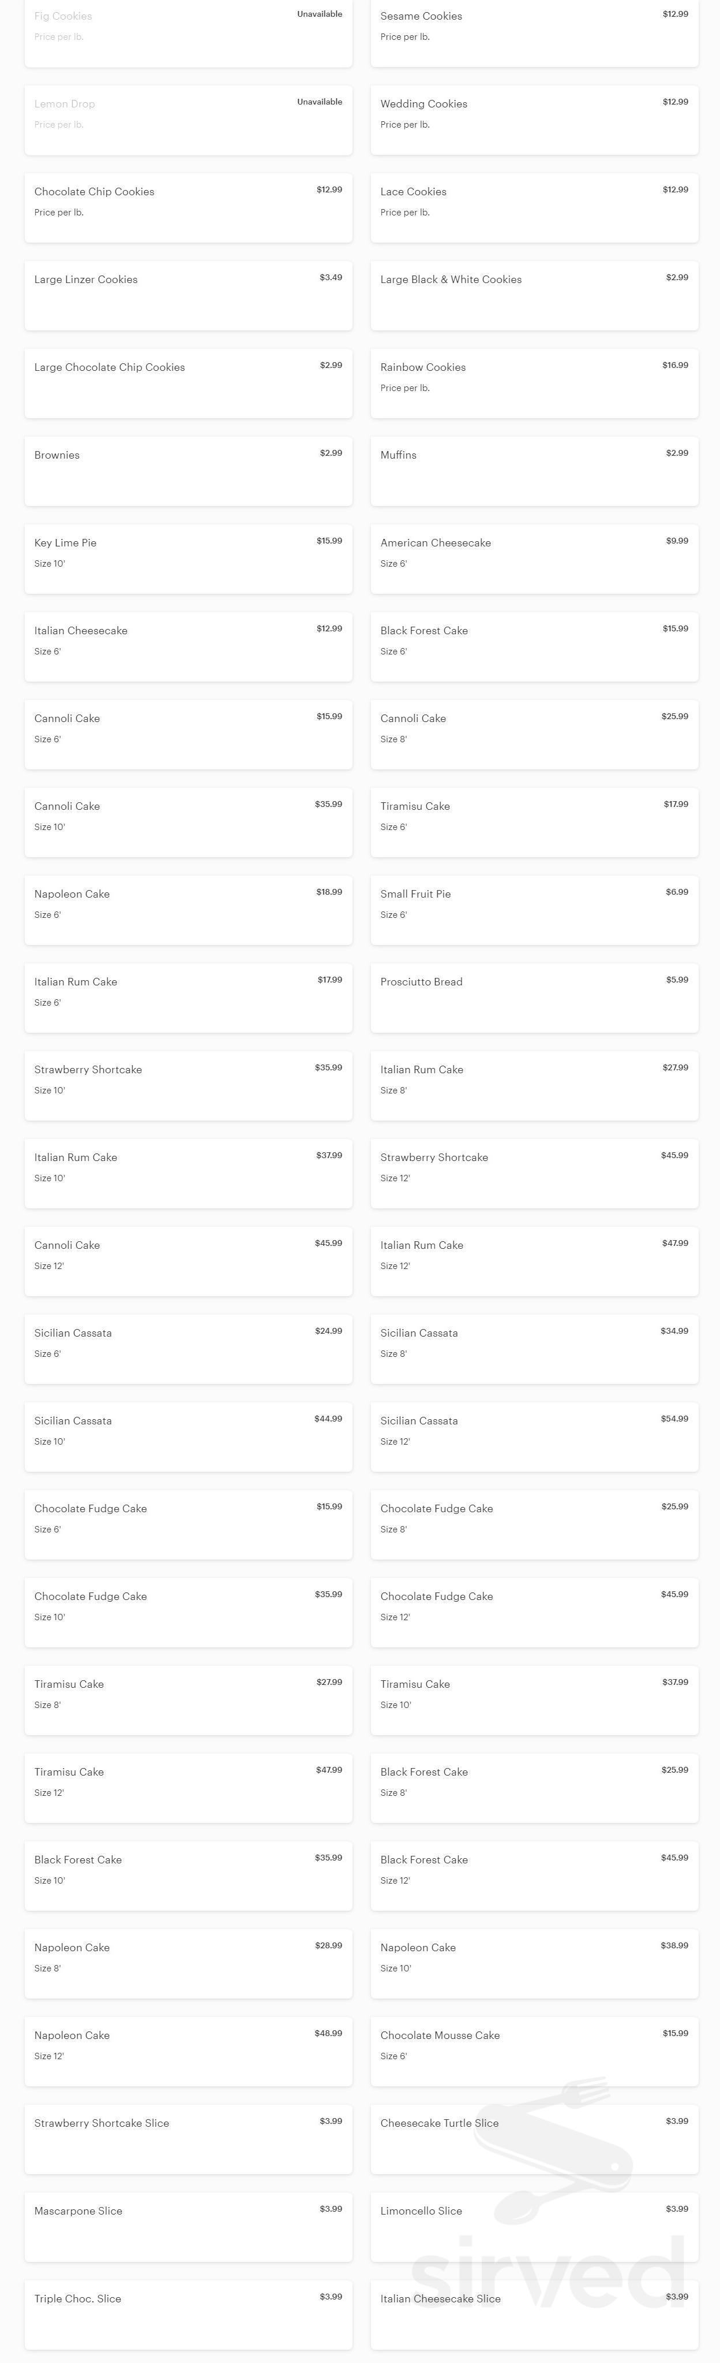Choose the Small Fruit Pie card
The height and width of the screenshot is (2363, 720).
coord(534,910)
